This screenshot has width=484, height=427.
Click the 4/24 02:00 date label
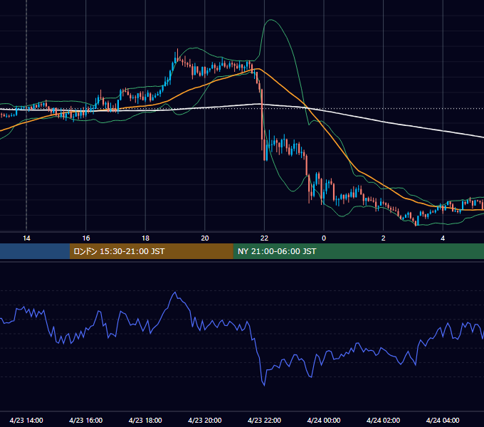(383, 420)
